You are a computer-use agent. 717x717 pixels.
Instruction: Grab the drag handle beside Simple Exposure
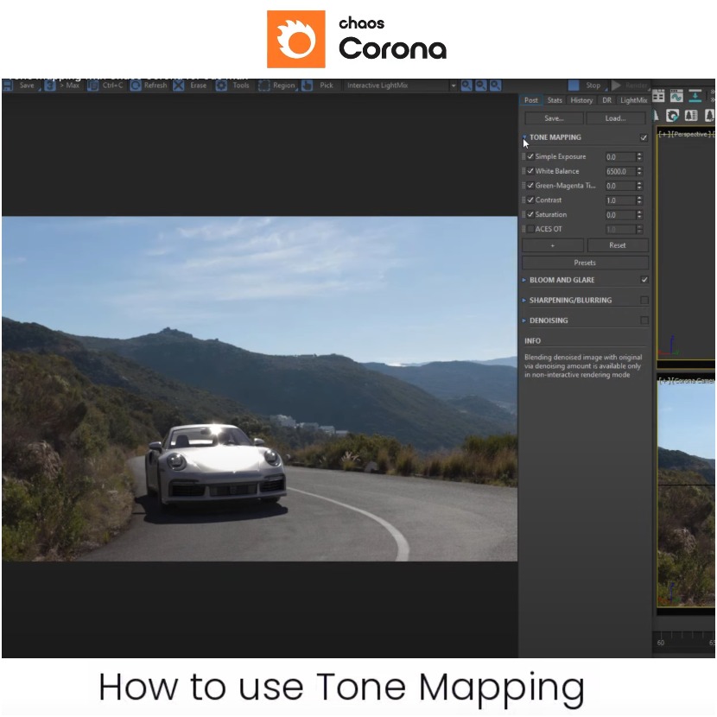(x=523, y=156)
